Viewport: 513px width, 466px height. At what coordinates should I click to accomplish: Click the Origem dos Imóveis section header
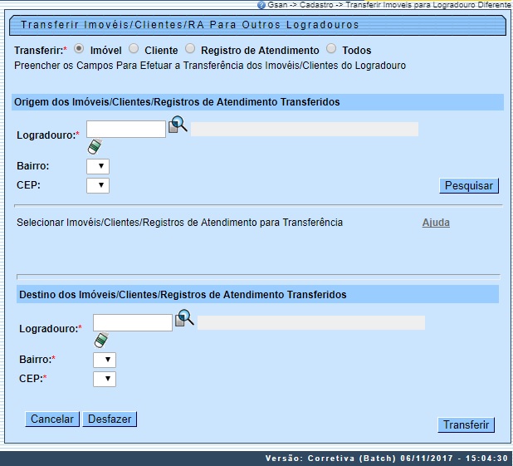[257, 102]
